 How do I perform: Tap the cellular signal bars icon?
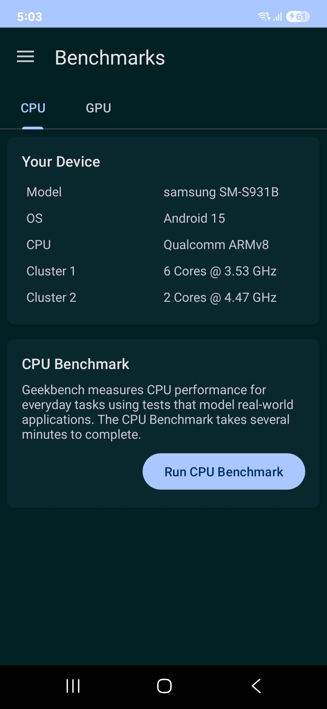pyautogui.click(x=278, y=16)
